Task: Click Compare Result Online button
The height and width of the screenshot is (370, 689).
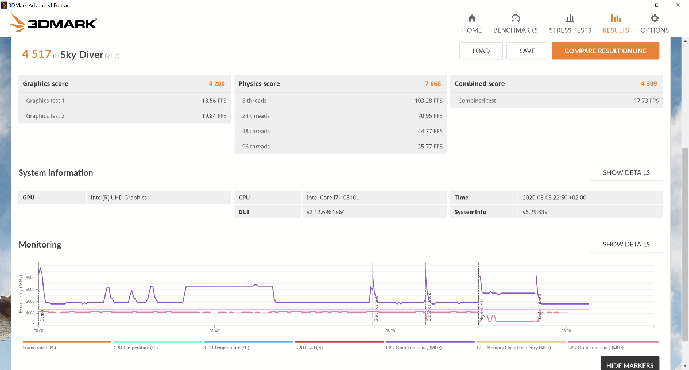Action: (x=605, y=51)
